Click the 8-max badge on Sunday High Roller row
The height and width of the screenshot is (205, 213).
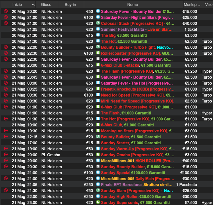tap(98, 196)
